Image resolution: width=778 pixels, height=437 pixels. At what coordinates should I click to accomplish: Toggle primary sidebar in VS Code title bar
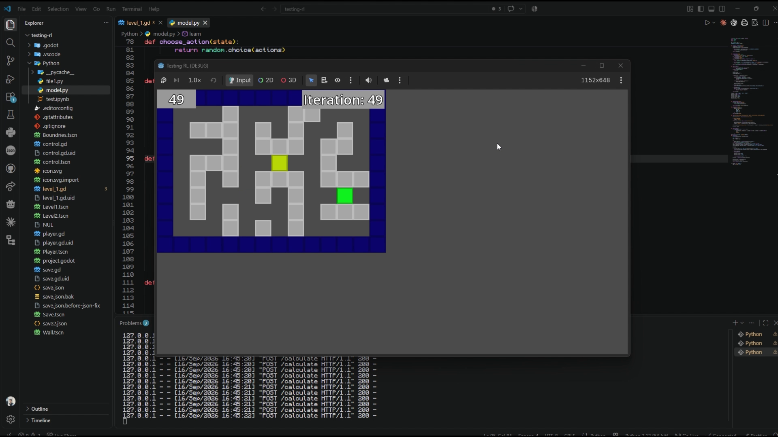[701, 9]
